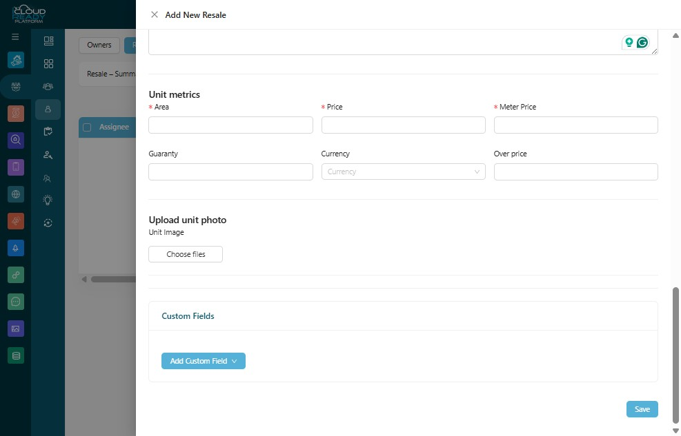Focus the Over price input field
This screenshot has height=436, width=681.
point(575,172)
